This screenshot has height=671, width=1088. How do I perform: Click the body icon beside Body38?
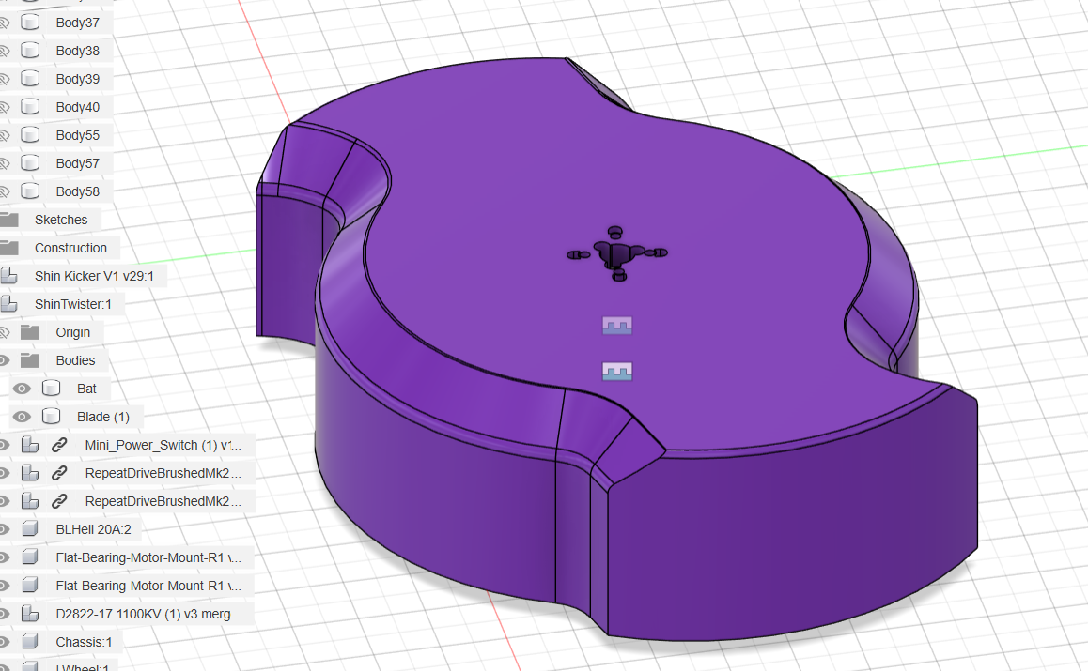click(30, 51)
